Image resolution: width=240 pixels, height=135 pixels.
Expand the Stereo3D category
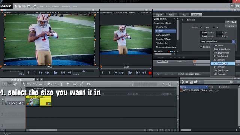[x=174, y=52]
